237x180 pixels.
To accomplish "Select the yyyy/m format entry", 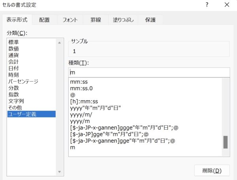I will (x=80, y=121).
